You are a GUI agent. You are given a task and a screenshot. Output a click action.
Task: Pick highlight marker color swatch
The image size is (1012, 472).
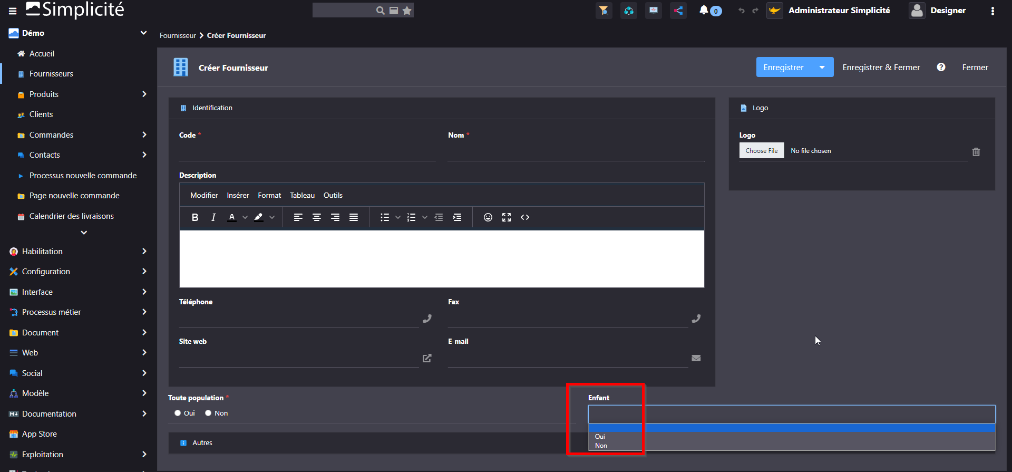click(x=258, y=217)
